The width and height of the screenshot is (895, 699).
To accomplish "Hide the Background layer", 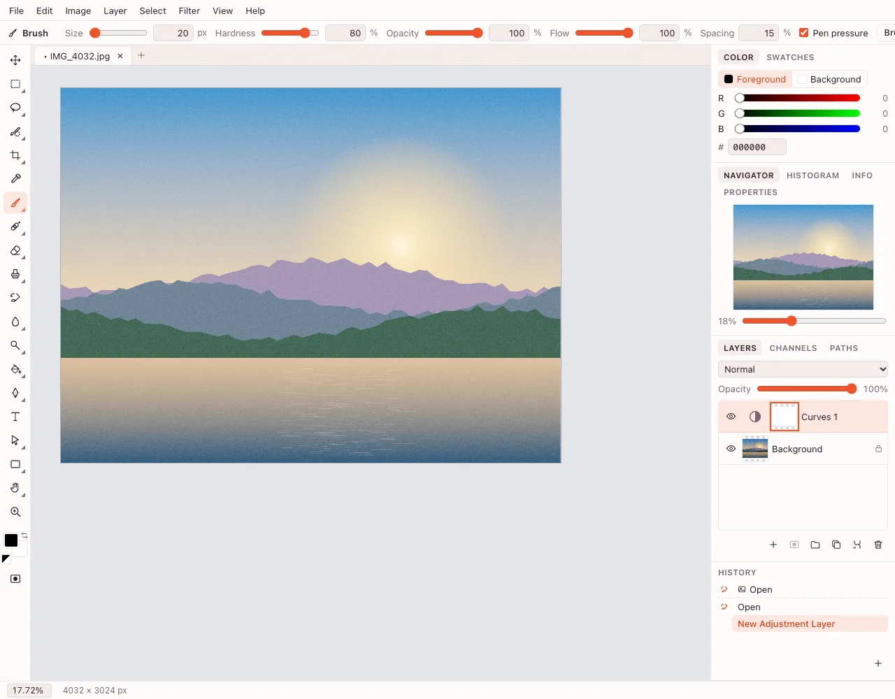I will coord(731,449).
